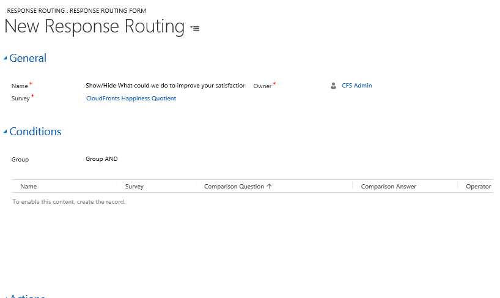Sort grid by Operator column header

coord(478,186)
